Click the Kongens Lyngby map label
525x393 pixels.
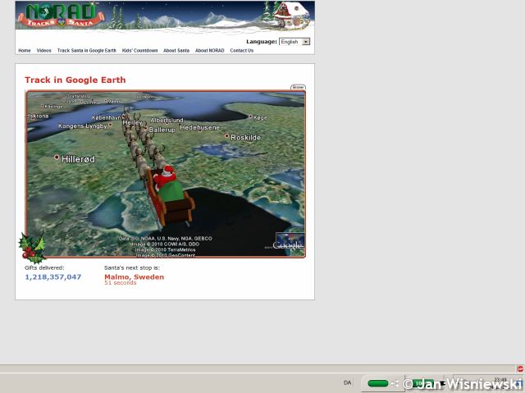click(82, 126)
